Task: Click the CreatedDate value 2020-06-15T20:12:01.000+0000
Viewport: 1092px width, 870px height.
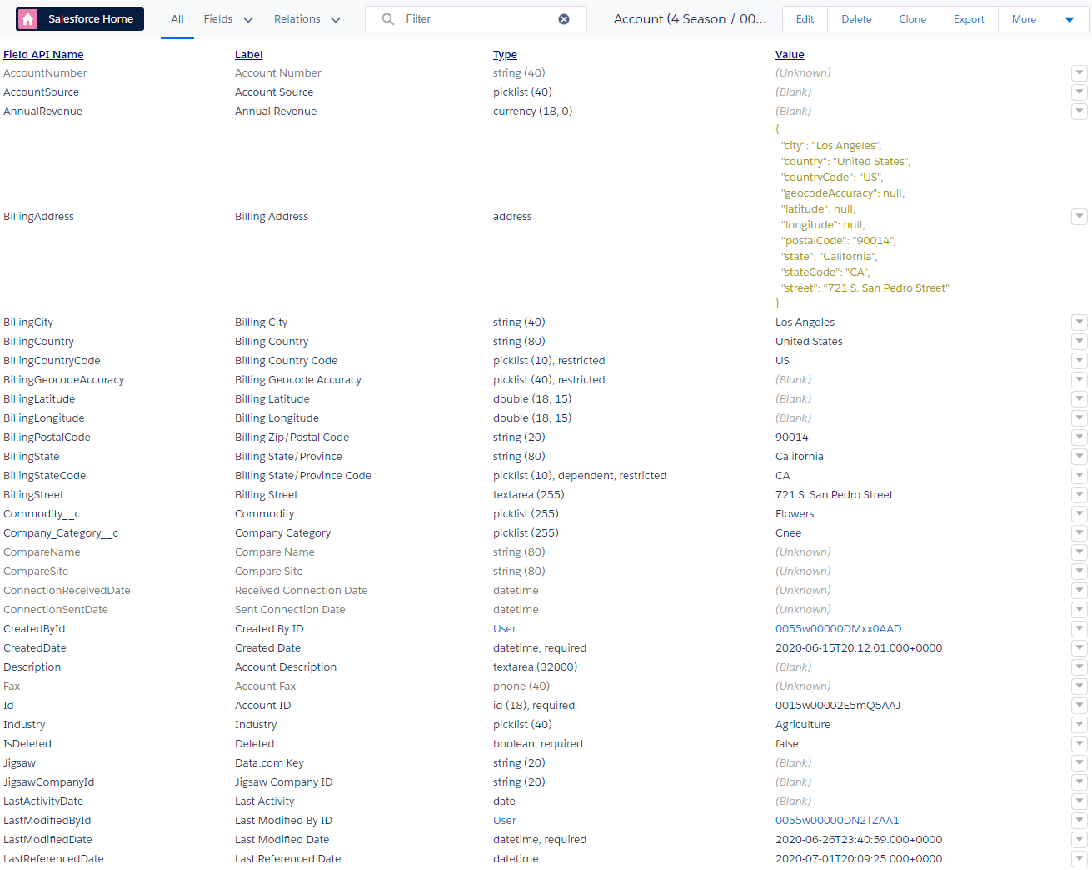Action: [x=859, y=648]
